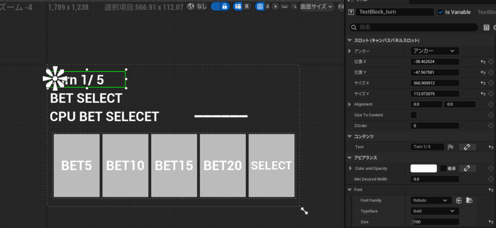Click the SELECT button in the canvas
This screenshot has width=496, height=228.
pyautogui.click(x=271, y=166)
